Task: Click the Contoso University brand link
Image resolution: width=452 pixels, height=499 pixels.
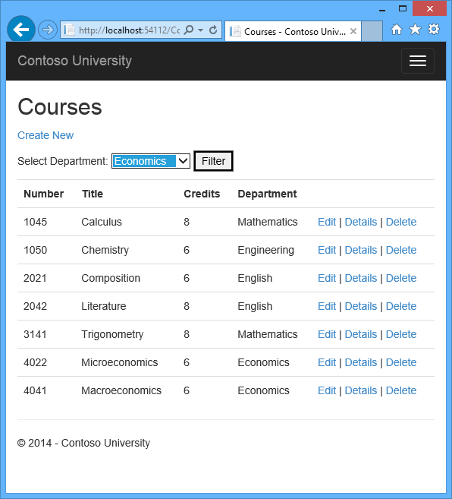Action: [x=74, y=61]
